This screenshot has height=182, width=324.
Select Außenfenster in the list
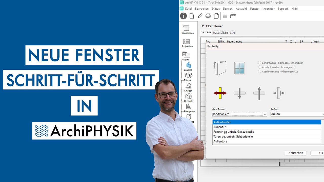267,122
